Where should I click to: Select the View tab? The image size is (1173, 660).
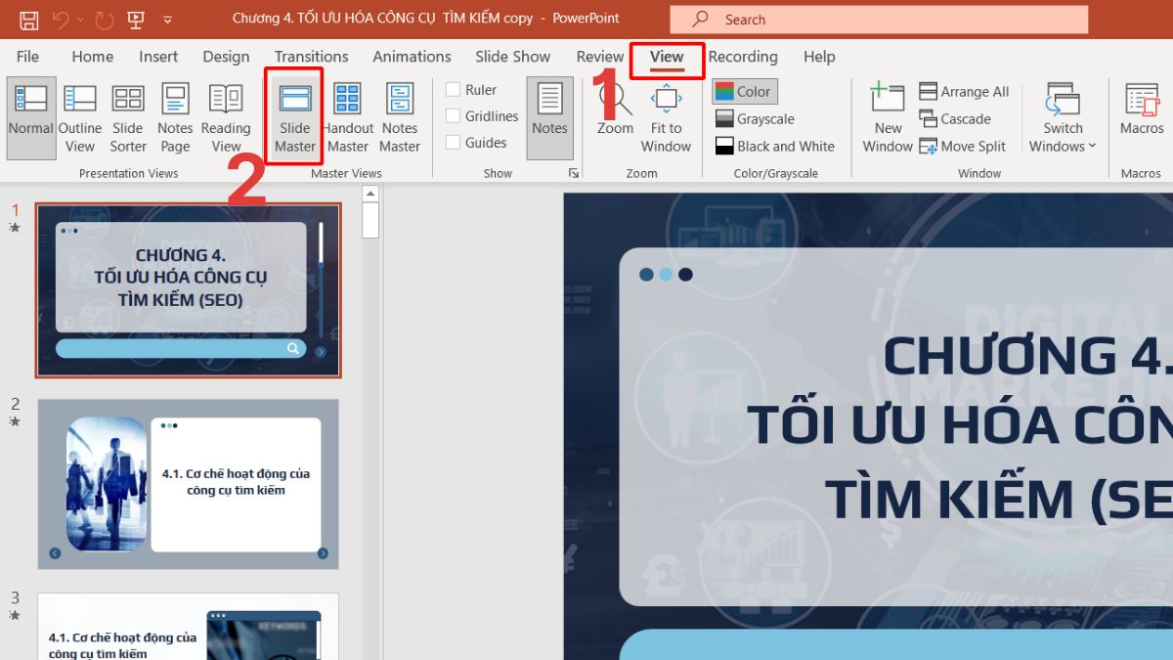click(667, 57)
